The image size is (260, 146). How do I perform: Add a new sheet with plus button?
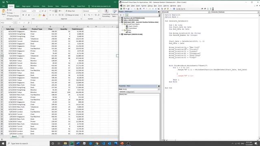(23, 137)
